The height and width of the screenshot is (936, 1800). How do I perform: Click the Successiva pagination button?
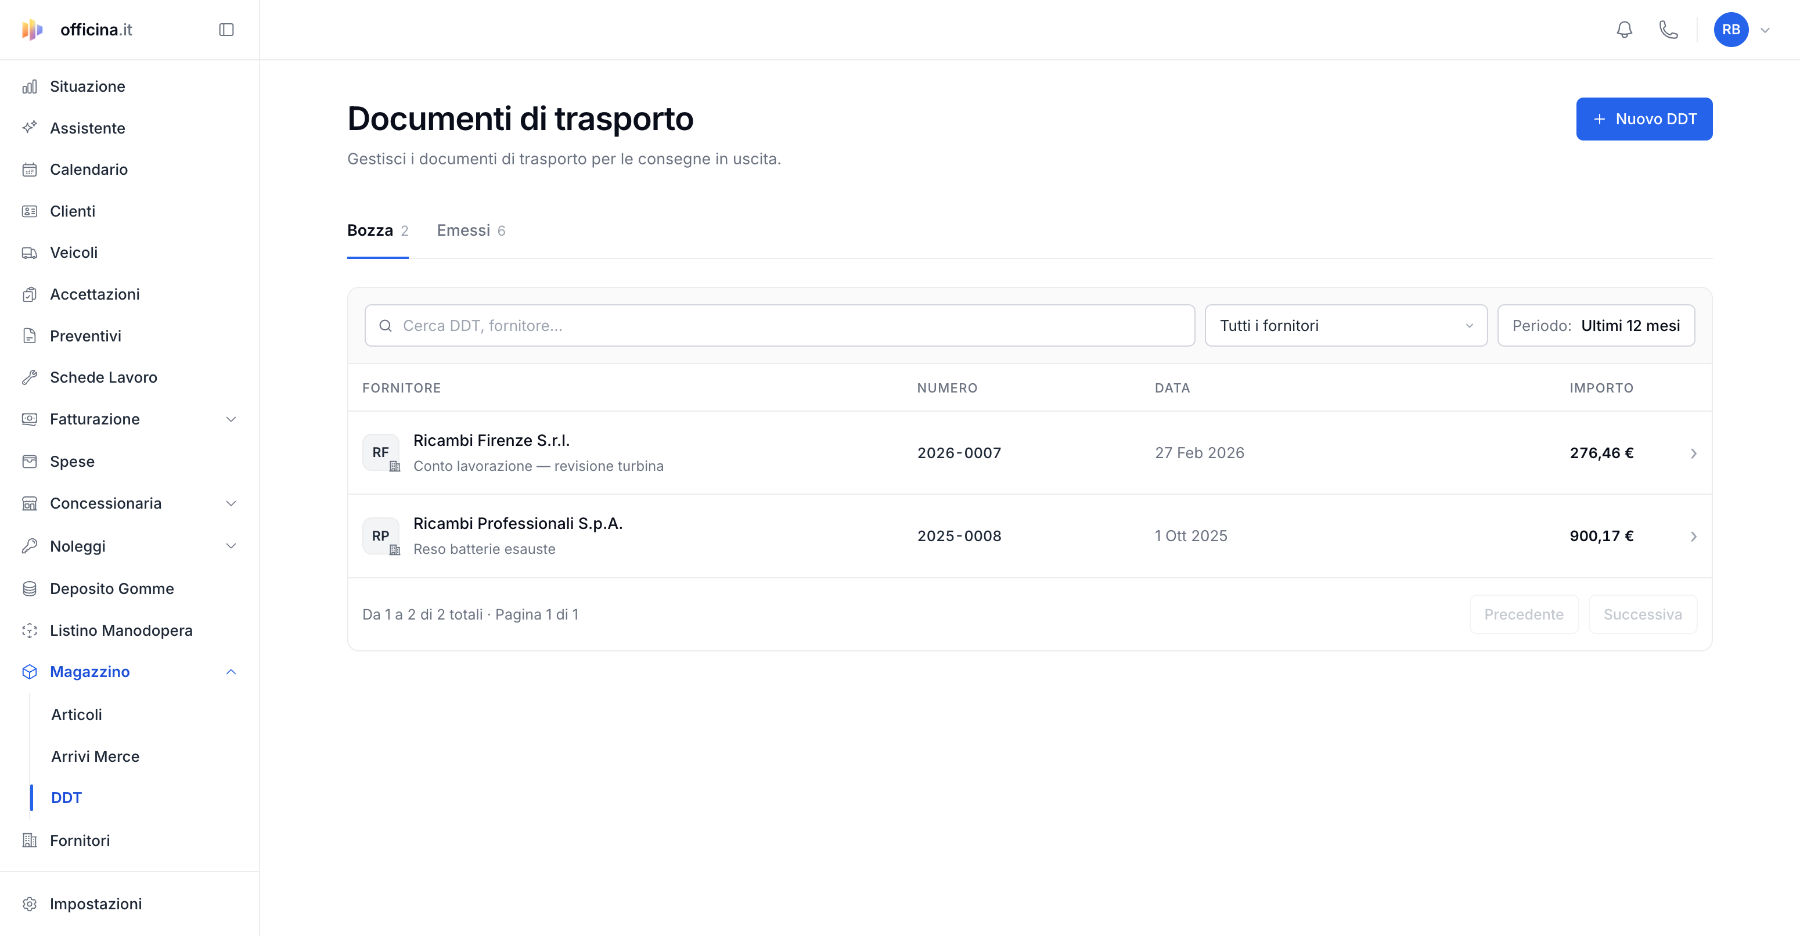(1642, 615)
